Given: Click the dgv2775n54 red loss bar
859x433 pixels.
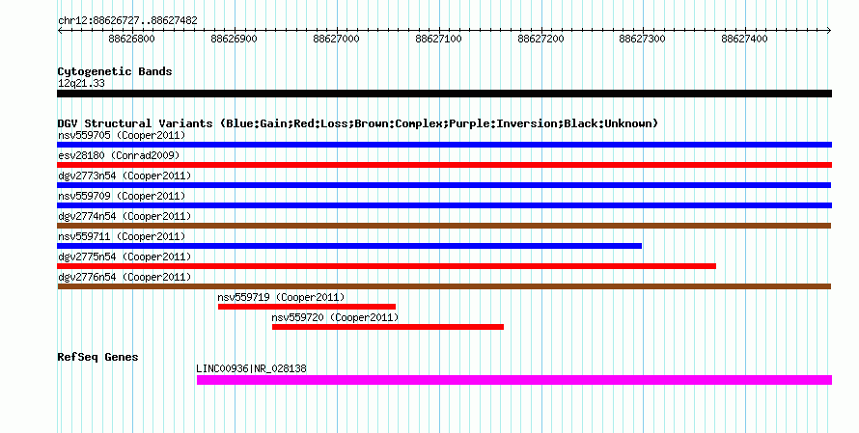Looking at the screenshot, I should [386, 266].
